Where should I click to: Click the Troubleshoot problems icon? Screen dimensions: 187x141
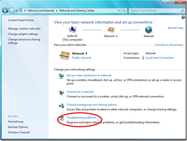click(x=62, y=118)
